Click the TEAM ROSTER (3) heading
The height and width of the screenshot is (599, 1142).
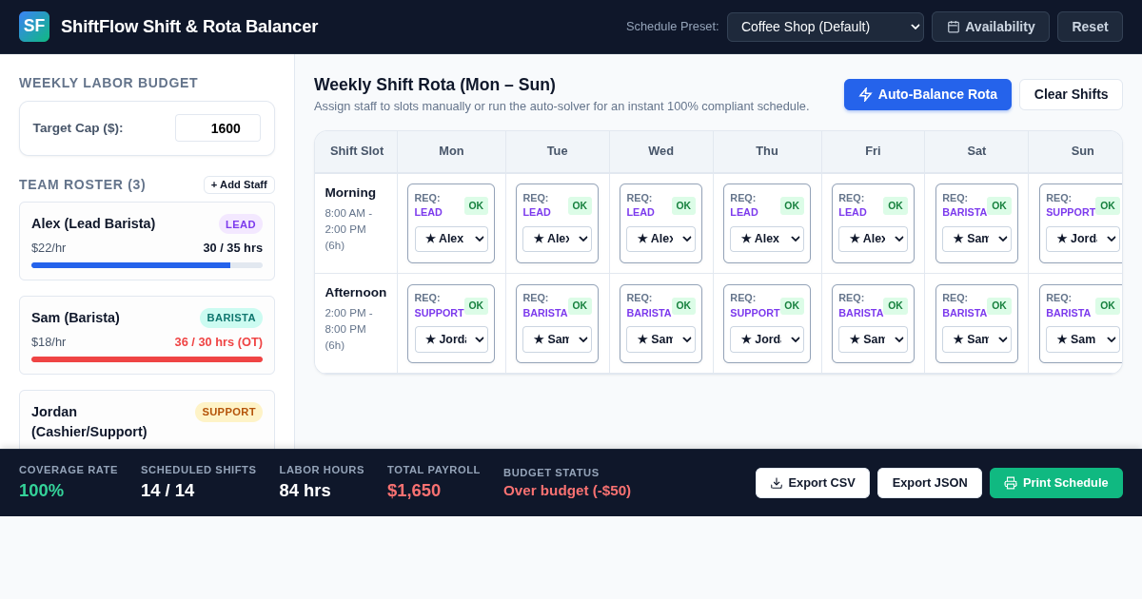[83, 184]
